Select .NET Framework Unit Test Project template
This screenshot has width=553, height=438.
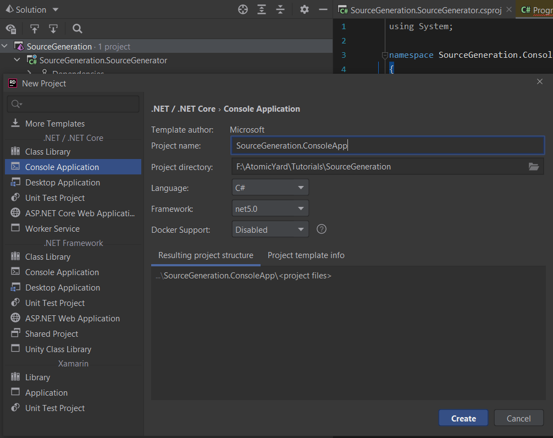click(73, 303)
